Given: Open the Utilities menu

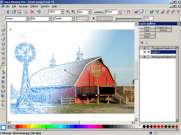Looking at the screenshot, I should click(x=34, y=6).
